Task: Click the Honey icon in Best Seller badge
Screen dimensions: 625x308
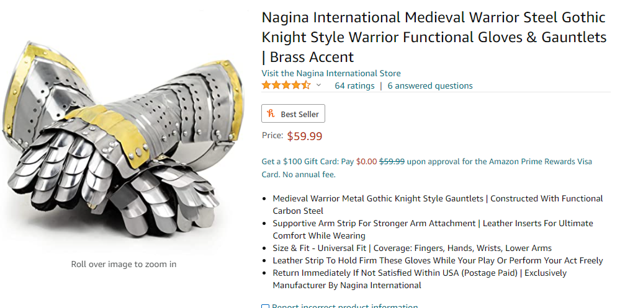Action: tap(271, 114)
